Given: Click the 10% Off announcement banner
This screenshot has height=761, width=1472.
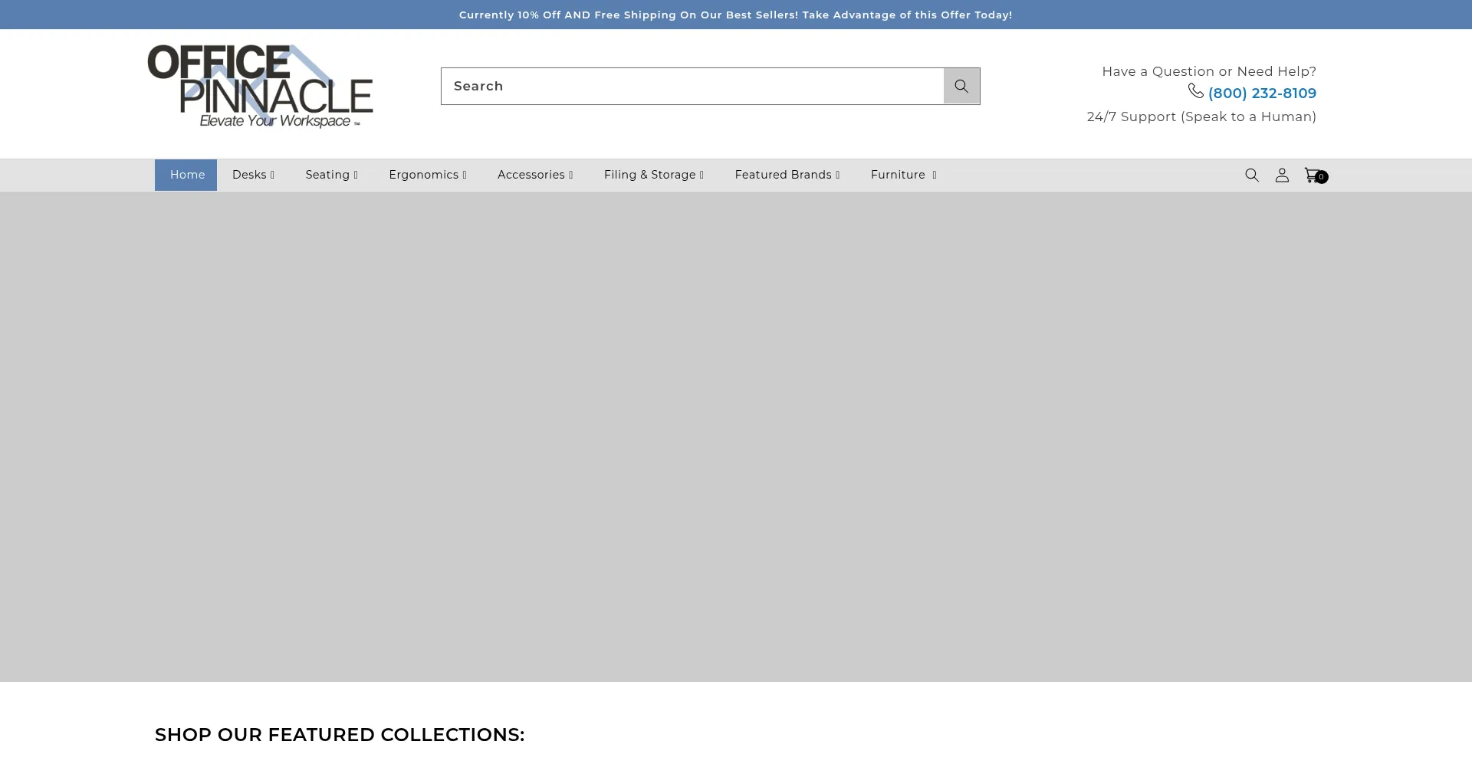Looking at the screenshot, I should click(736, 15).
